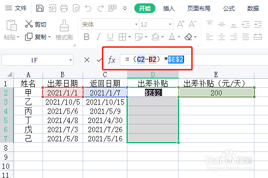Expand the fill color dropdown arrow

pos(162,37)
